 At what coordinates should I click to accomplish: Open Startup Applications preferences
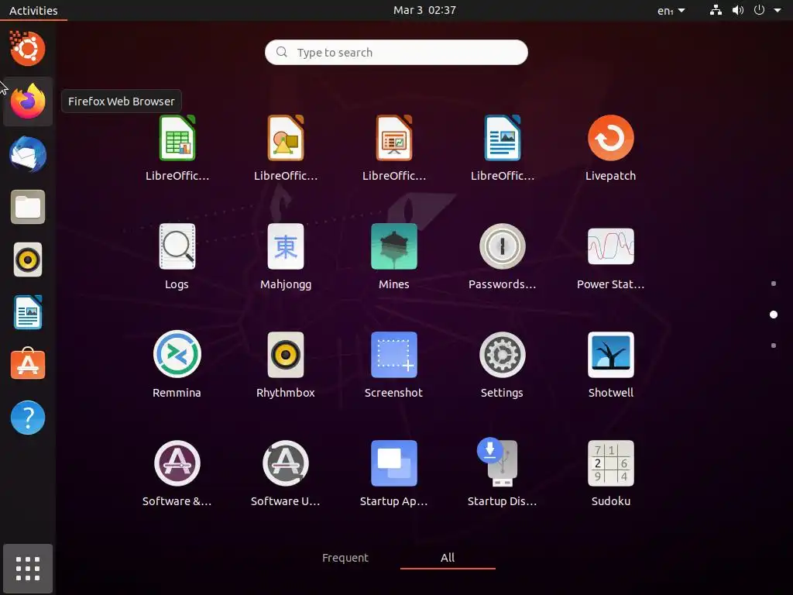[394, 463]
